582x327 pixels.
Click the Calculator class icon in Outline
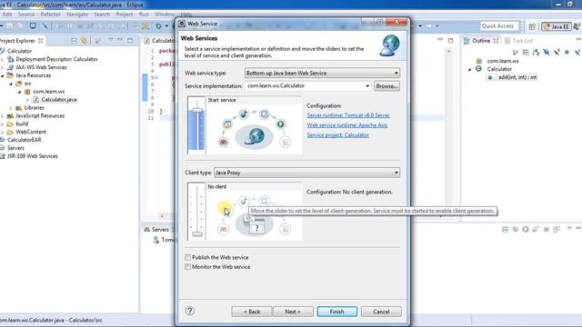pyautogui.click(x=479, y=69)
